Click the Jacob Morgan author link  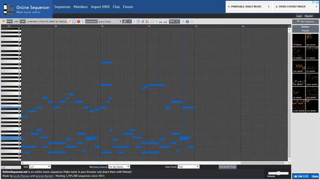point(21,176)
